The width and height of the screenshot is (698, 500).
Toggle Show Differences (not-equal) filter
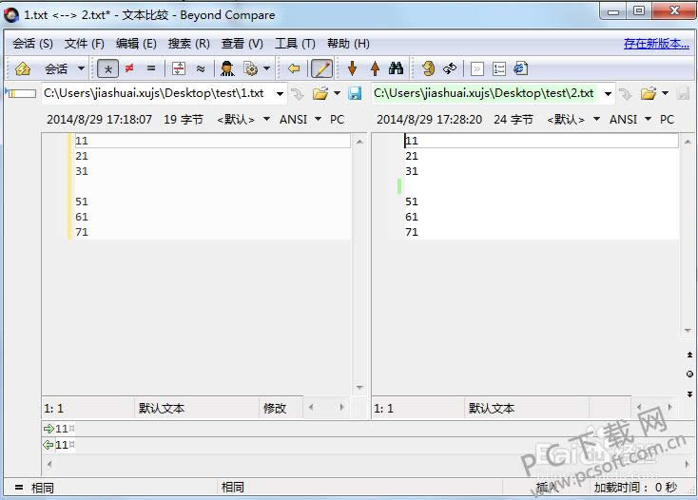pyautogui.click(x=129, y=68)
